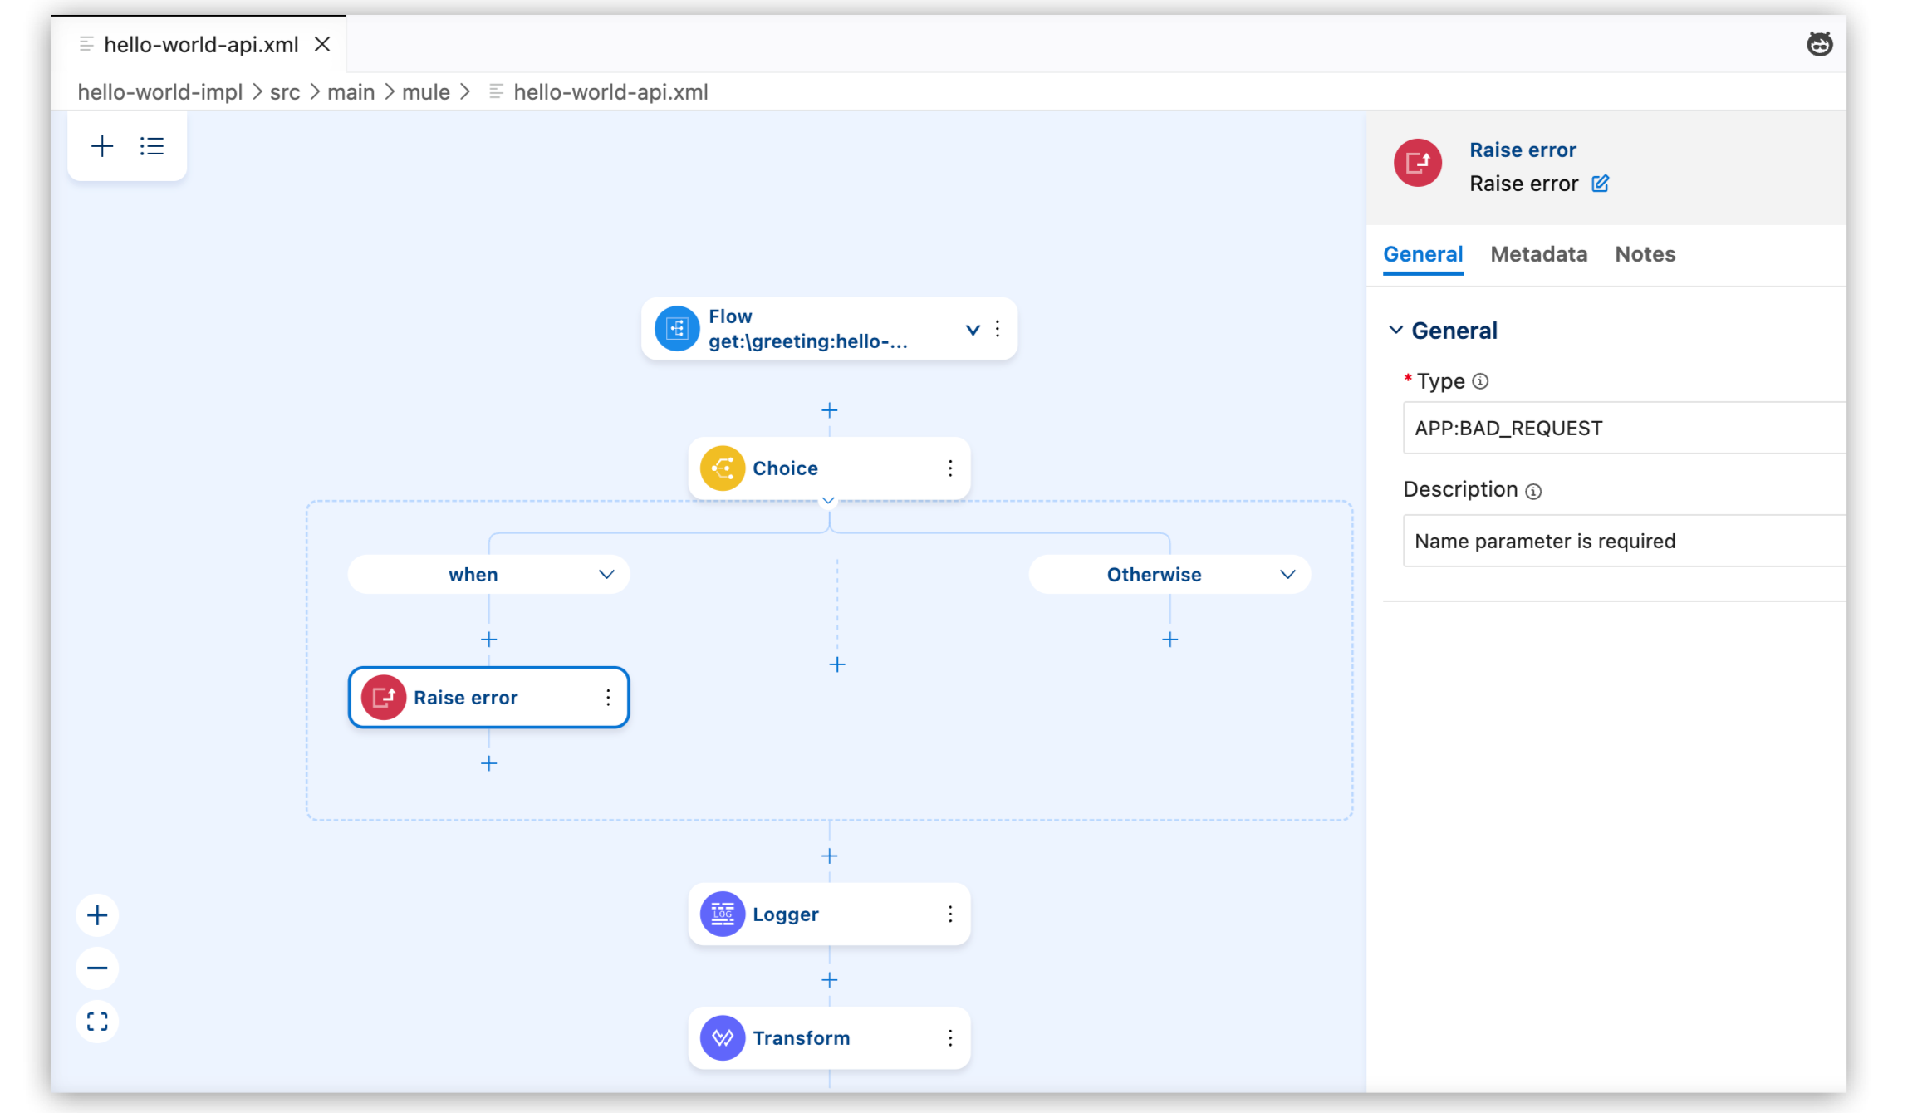Zoom out the canvas with minus button
This screenshot has width=1932, height=1113.
click(x=97, y=968)
